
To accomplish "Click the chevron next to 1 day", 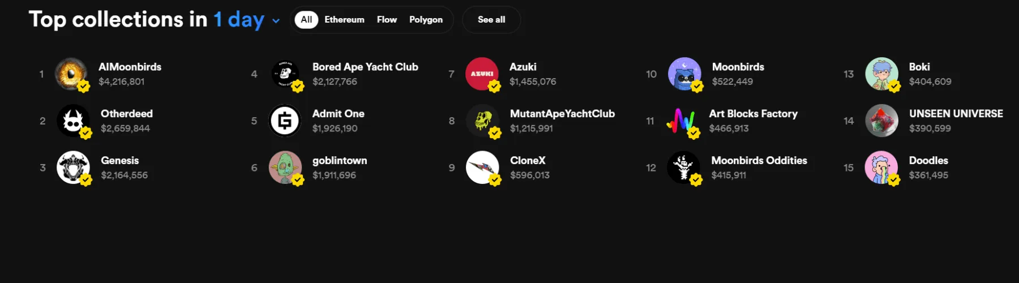I will tap(276, 21).
